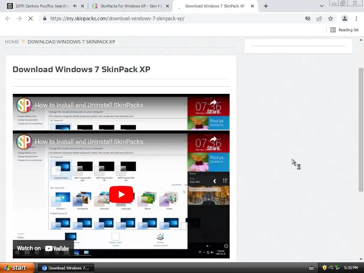364x273 pixels.
Task: Open the Chrome three-dot menu
Action: [x=356, y=18]
